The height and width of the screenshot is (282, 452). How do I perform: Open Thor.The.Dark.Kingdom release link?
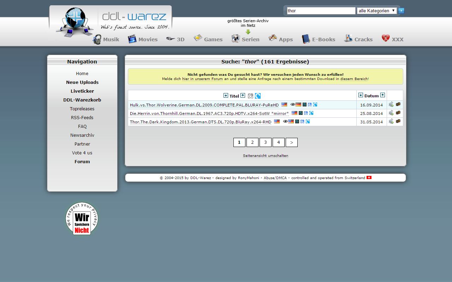click(x=201, y=122)
